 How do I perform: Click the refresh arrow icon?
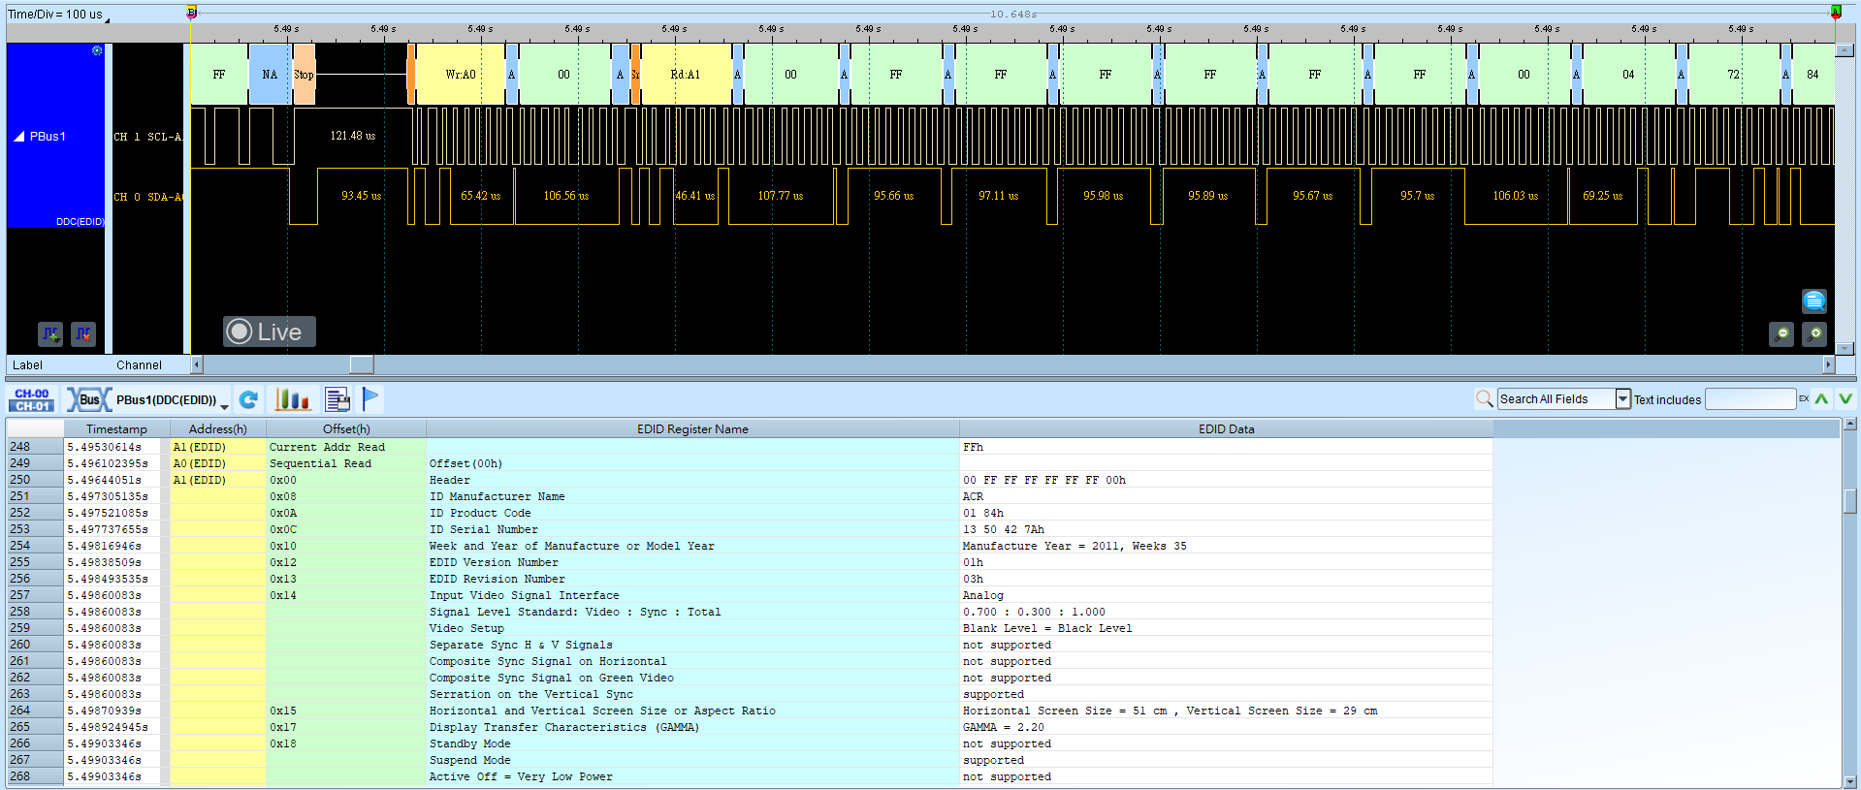(x=248, y=399)
